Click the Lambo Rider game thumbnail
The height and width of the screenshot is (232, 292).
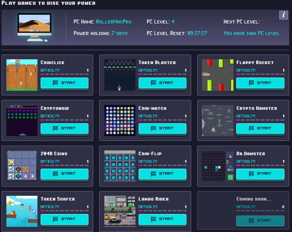pos(120,211)
